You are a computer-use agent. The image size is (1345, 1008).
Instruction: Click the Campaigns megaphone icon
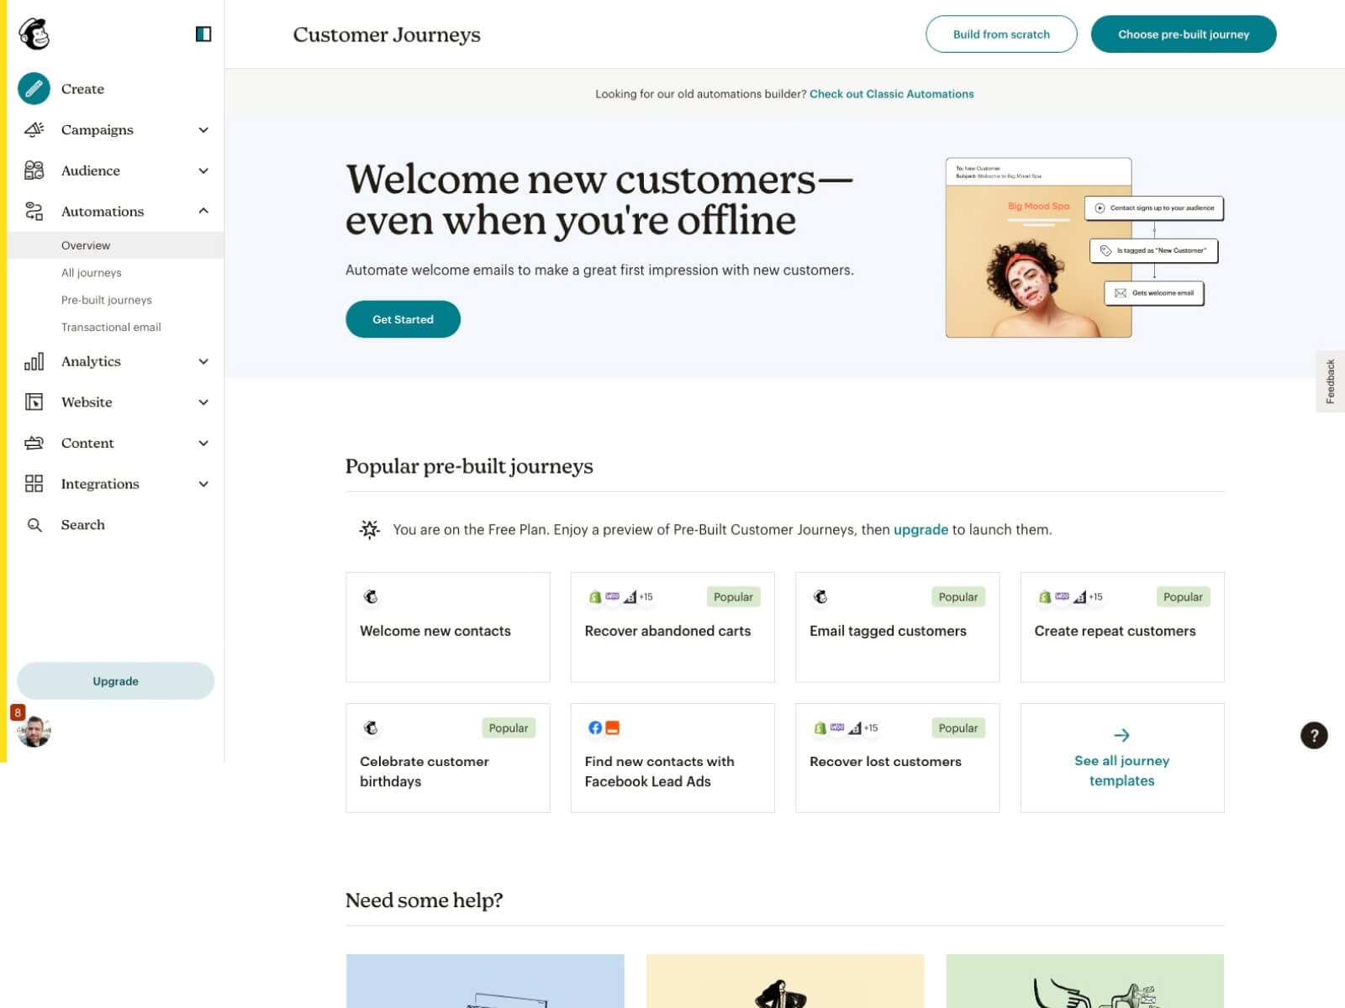coord(34,129)
